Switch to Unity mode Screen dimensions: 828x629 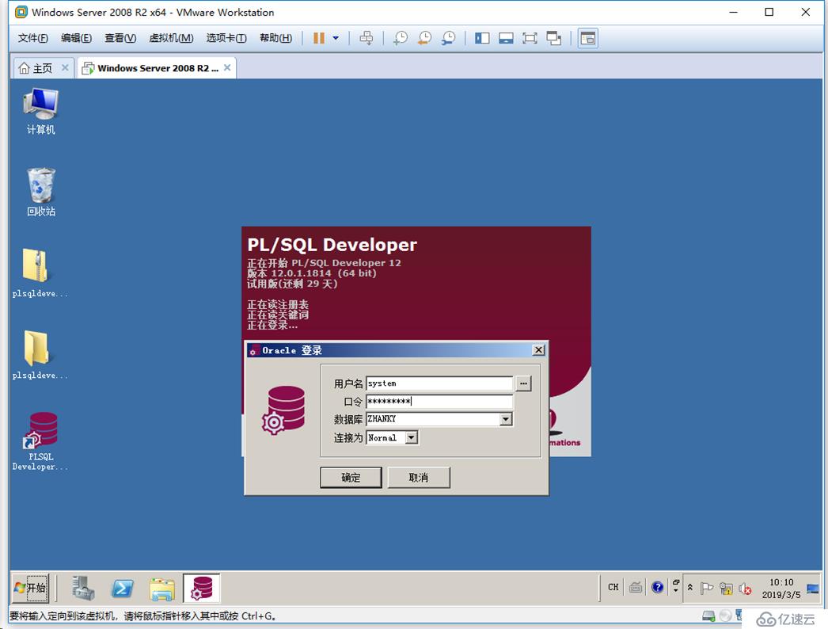[554, 38]
